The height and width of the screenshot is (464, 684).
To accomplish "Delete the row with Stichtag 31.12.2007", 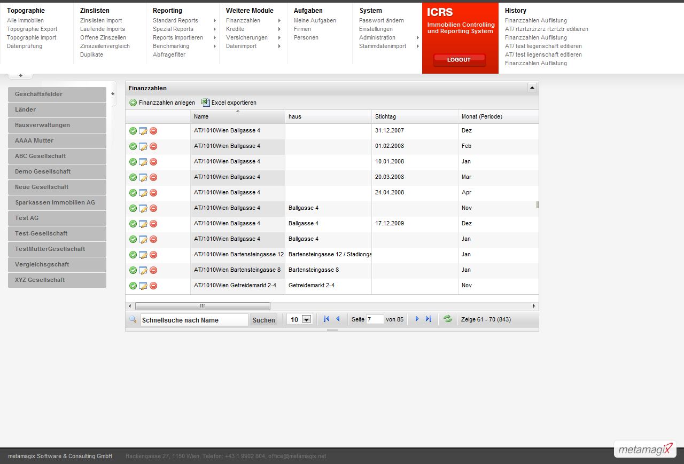I will tap(153, 131).
